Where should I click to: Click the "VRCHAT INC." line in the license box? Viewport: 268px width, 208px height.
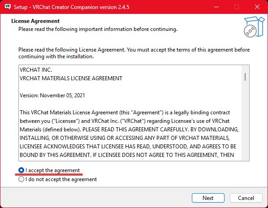point(36,70)
